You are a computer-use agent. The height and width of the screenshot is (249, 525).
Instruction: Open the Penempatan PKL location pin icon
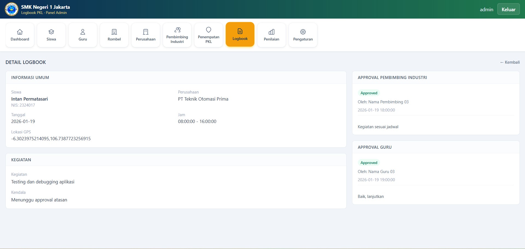(208, 30)
